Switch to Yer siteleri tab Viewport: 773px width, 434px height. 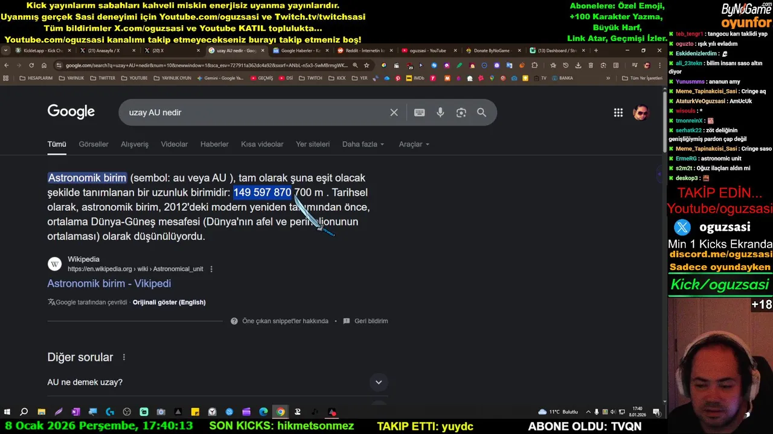(x=313, y=144)
